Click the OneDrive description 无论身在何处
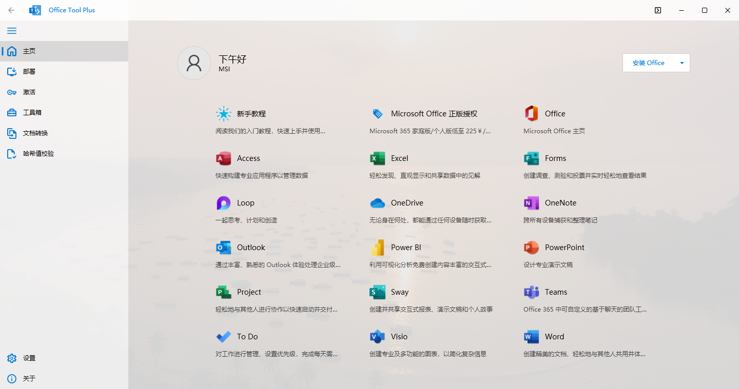Image resolution: width=739 pixels, height=389 pixels. click(431, 220)
